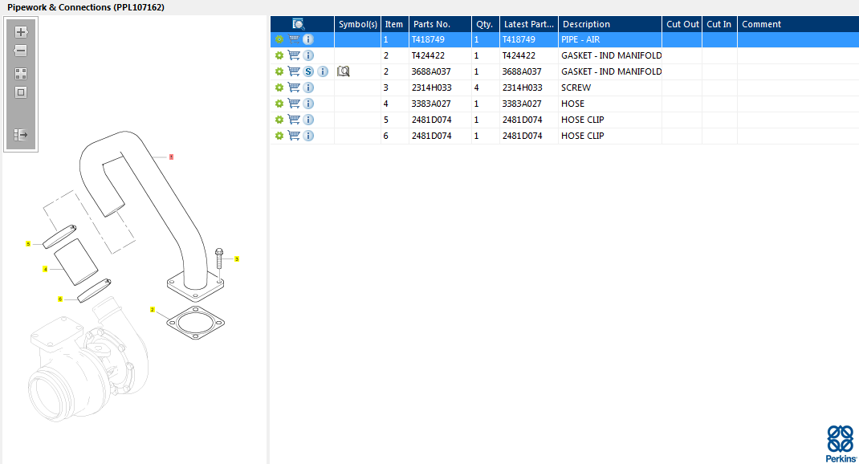Add item 5 HOSE CLIP to cart

[x=294, y=120]
